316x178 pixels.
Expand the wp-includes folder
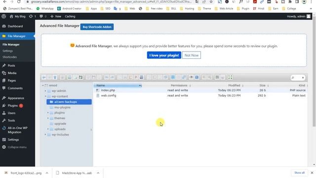click(45, 134)
